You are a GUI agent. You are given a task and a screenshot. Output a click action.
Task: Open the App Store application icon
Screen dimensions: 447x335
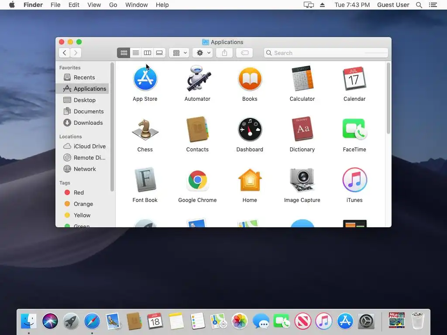click(x=145, y=79)
